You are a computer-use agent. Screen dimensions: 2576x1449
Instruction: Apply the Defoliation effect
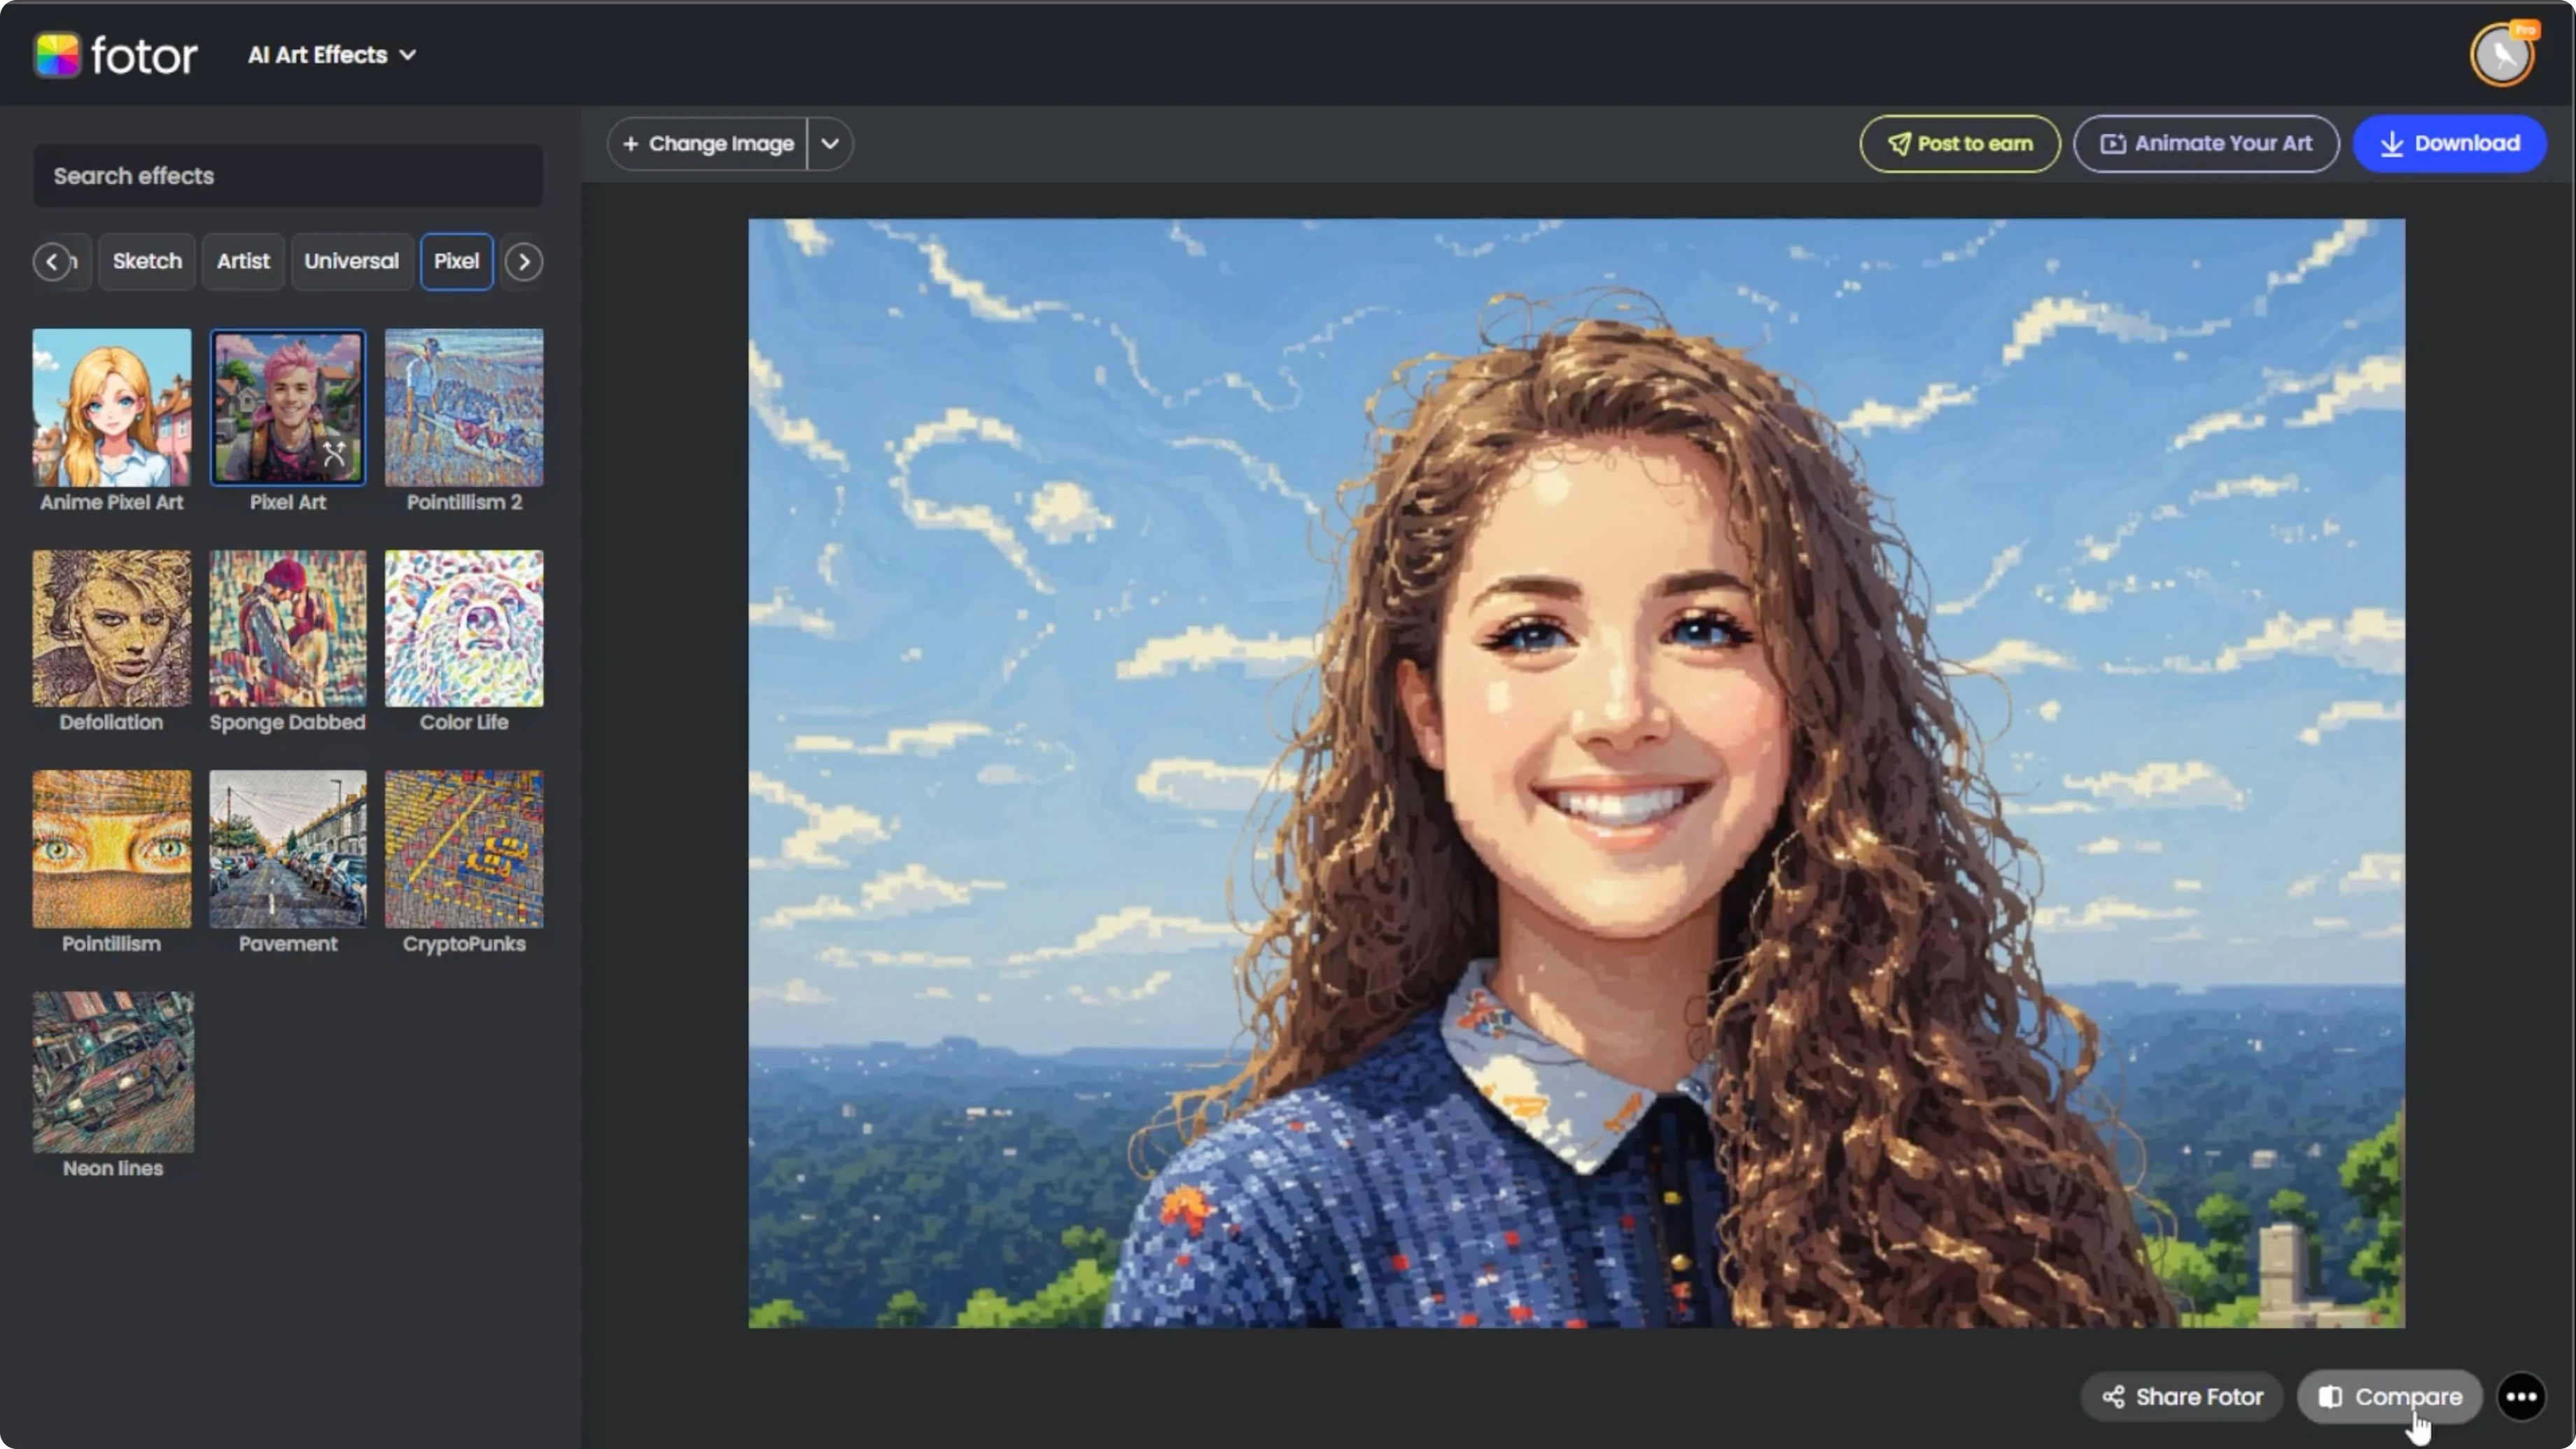click(x=112, y=629)
